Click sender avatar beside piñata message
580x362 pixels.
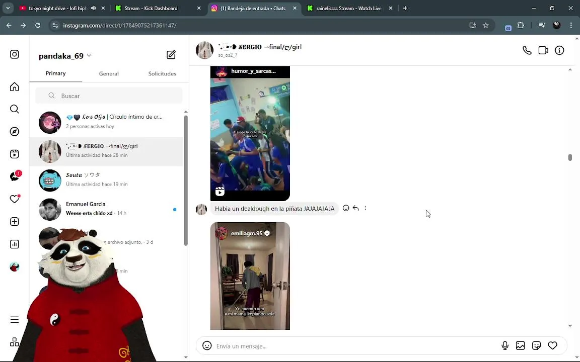point(201,209)
